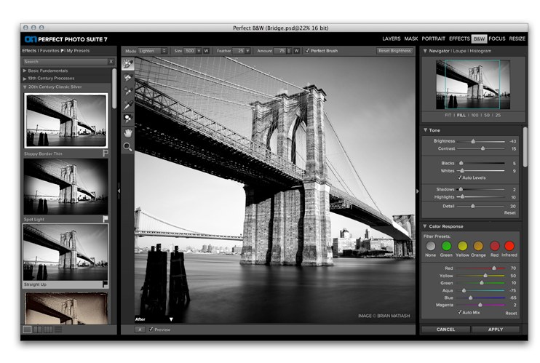Image resolution: width=540 pixels, height=363 pixels.
Task: Collapse the Color Response panel
Action: tap(425, 226)
